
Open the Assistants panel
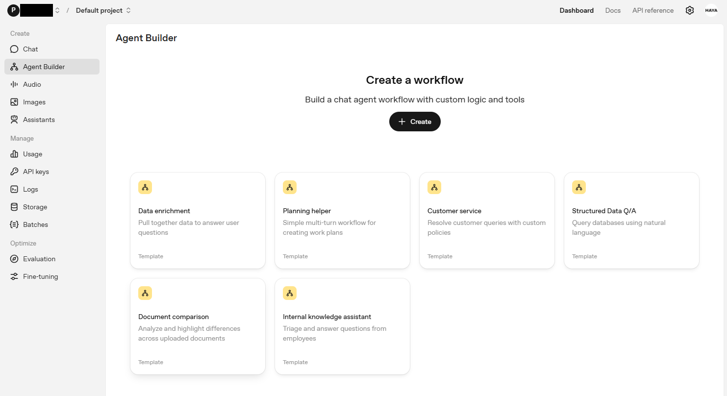(x=38, y=120)
